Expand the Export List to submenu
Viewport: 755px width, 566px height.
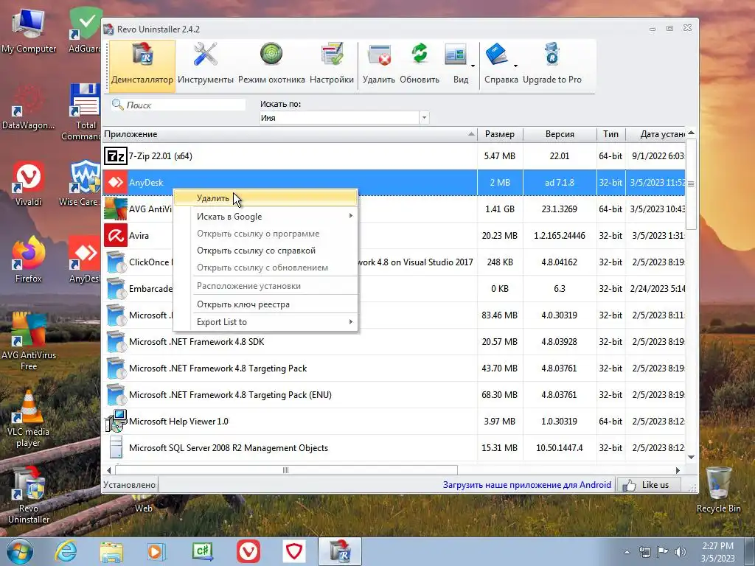[265, 322]
